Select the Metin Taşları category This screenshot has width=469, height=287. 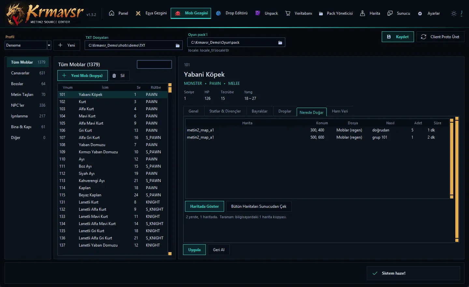coord(28,95)
